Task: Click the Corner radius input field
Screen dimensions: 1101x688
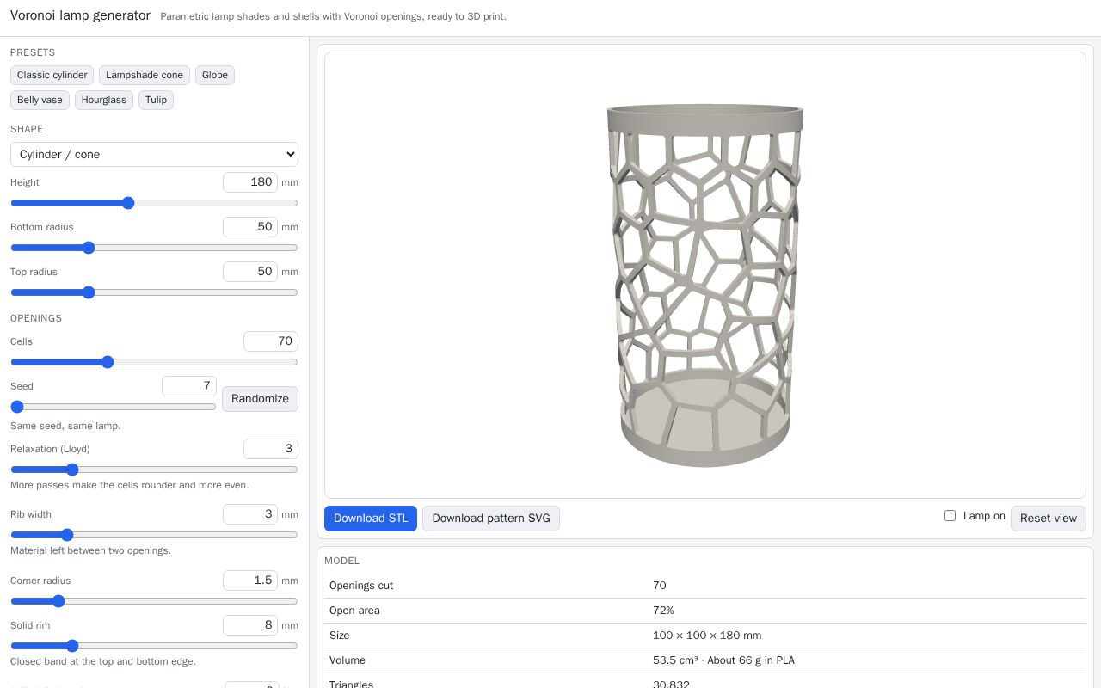Action: pos(250,580)
